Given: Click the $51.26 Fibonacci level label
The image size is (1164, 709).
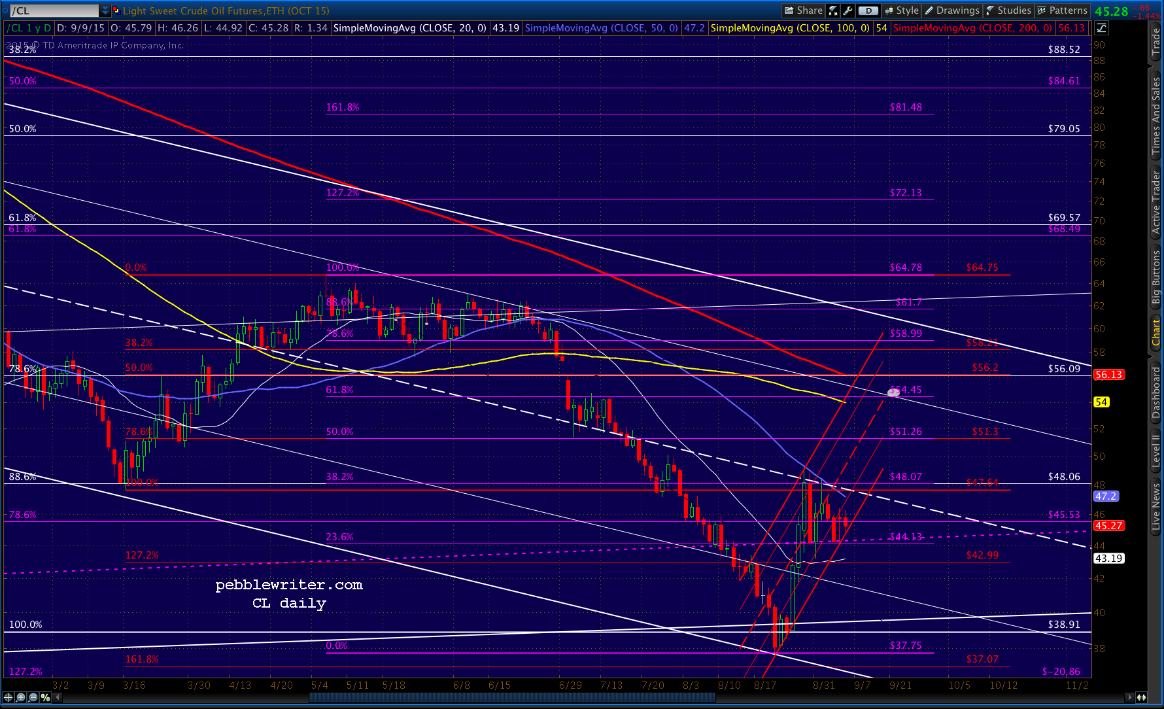Looking at the screenshot, I should (x=906, y=432).
